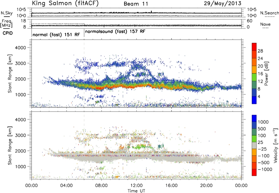Viewport: 279px width, 193px height.
Task: Click the 'normal (fast) 151 RF' text
Action: (x=56, y=34)
